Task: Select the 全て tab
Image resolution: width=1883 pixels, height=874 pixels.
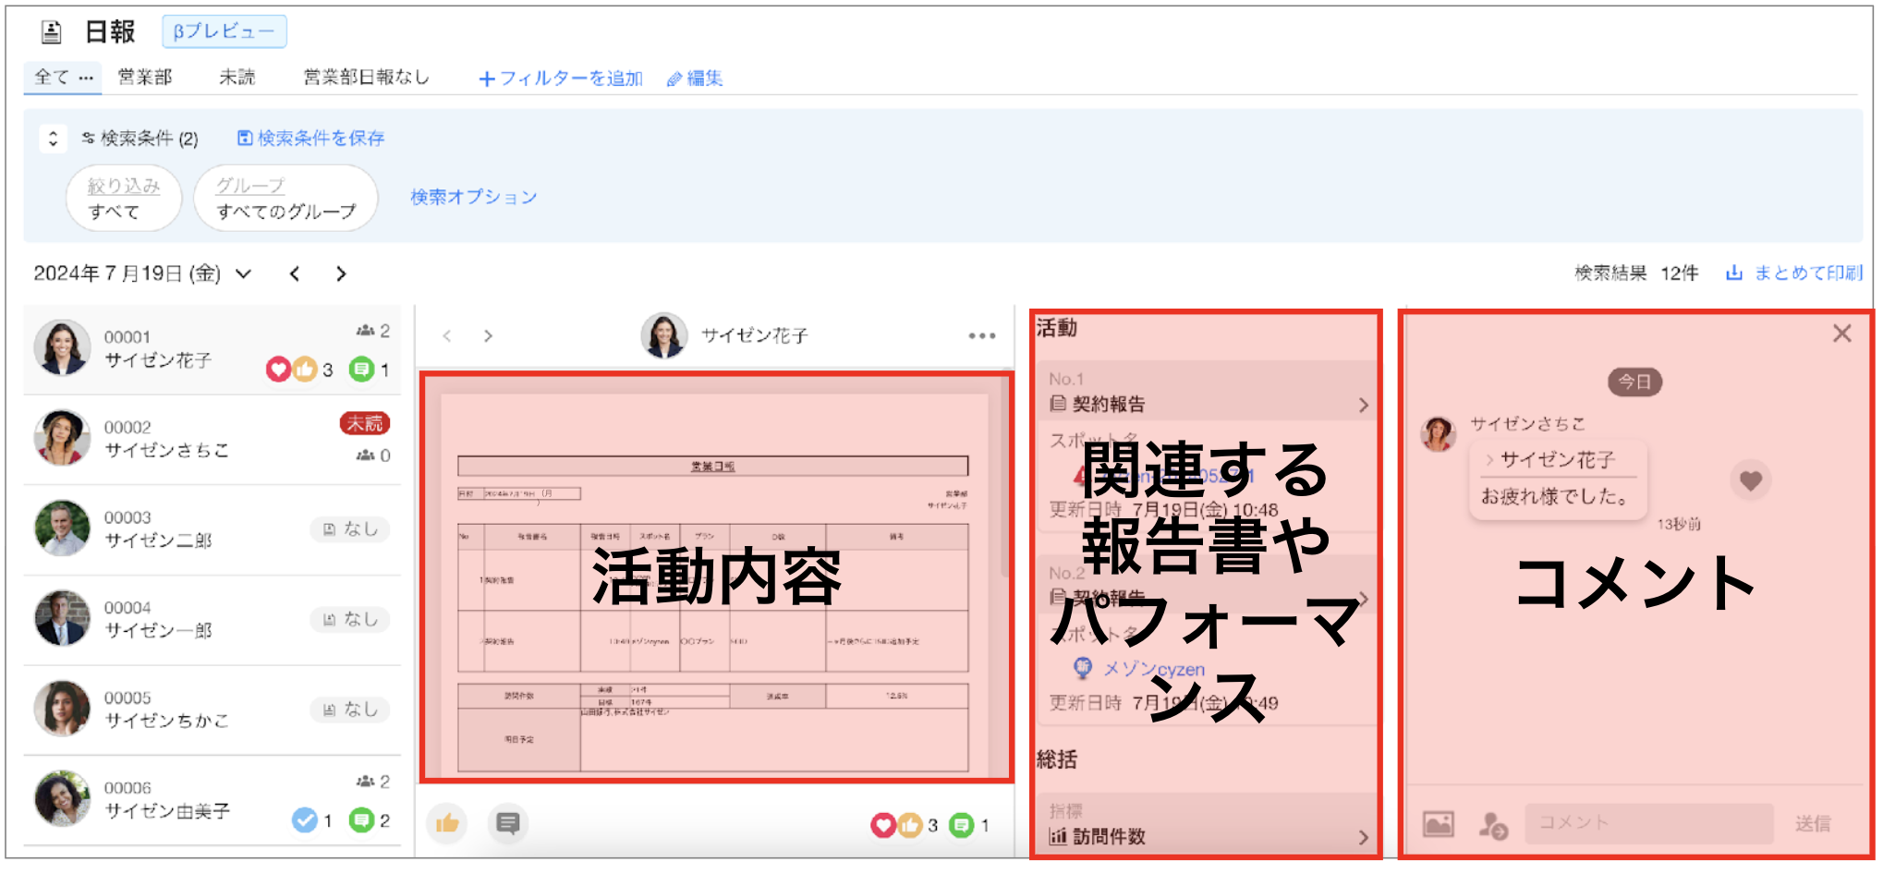Action: coord(52,77)
